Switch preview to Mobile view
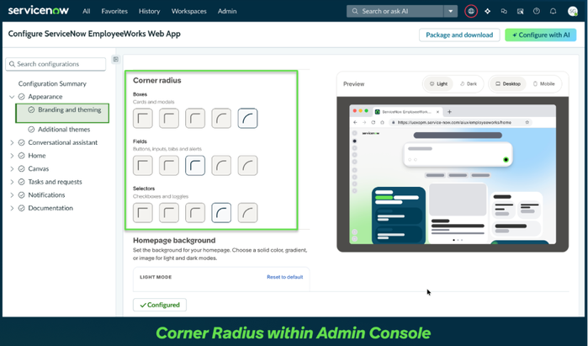This screenshot has height=346, width=588. [543, 83]
